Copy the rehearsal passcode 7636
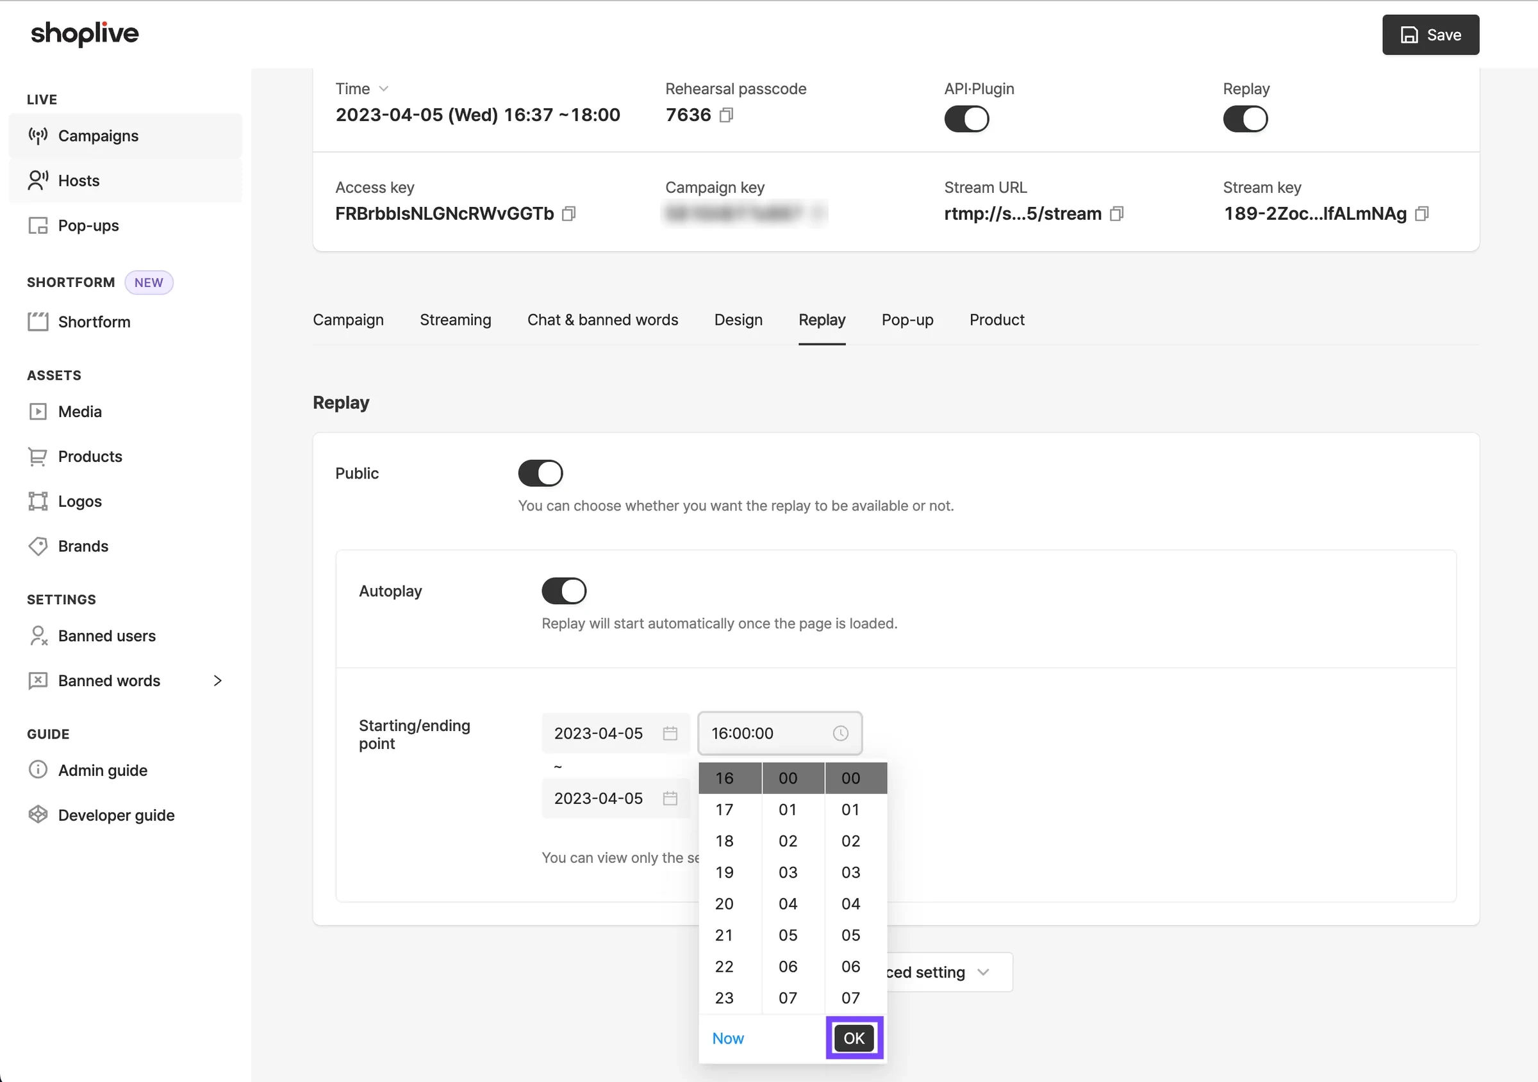 (726, 115)
